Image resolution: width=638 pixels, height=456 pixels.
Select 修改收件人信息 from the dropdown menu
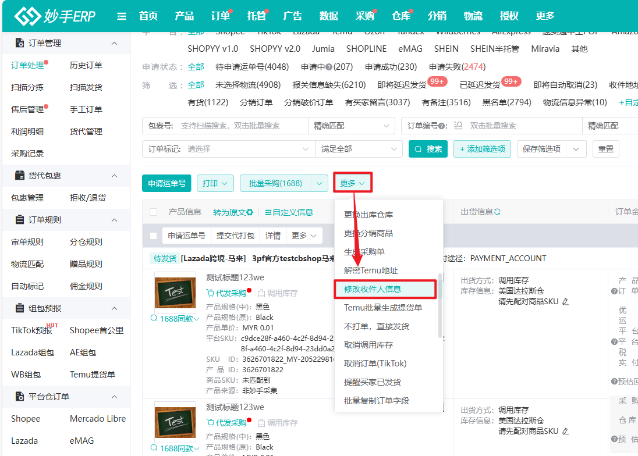(x=385, y=289)
